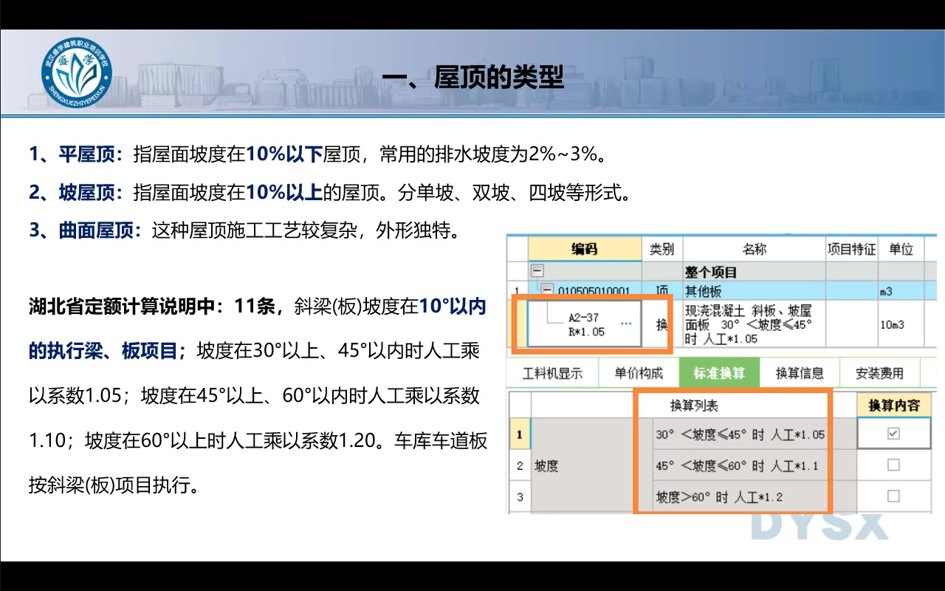945x591 pixels.
Task: Select conversion row number 1
Action: tap(520, 434)
